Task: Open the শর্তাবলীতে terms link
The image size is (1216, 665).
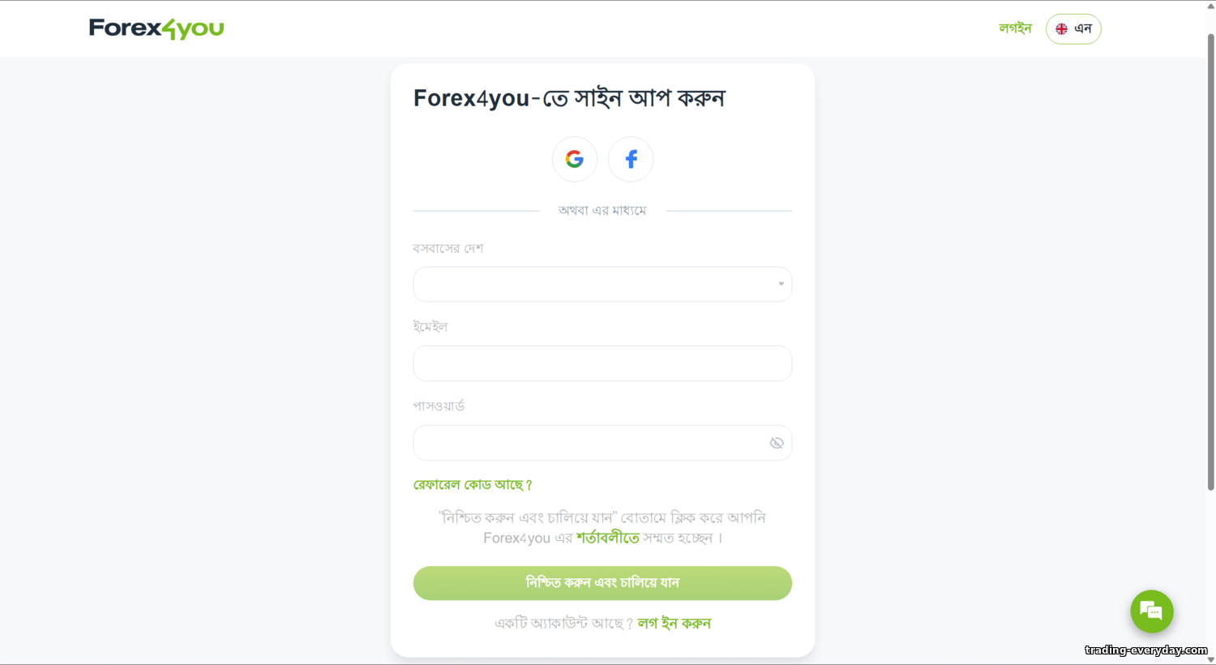Action: pyautogui.click(x=607, y=538)
